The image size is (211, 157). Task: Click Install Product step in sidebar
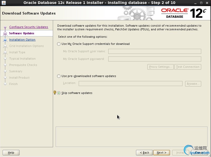19,78
